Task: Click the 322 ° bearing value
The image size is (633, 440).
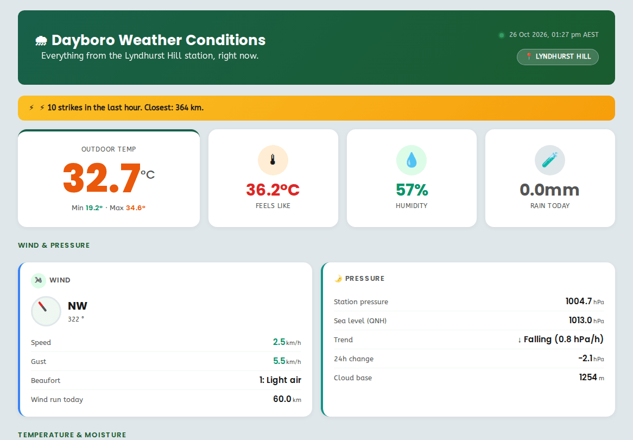Action: tap(76, 319)
